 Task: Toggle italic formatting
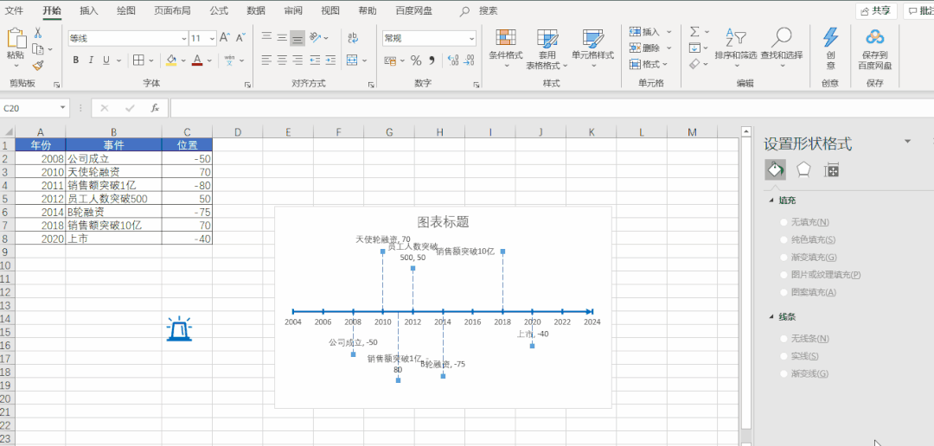pos(91,61)
